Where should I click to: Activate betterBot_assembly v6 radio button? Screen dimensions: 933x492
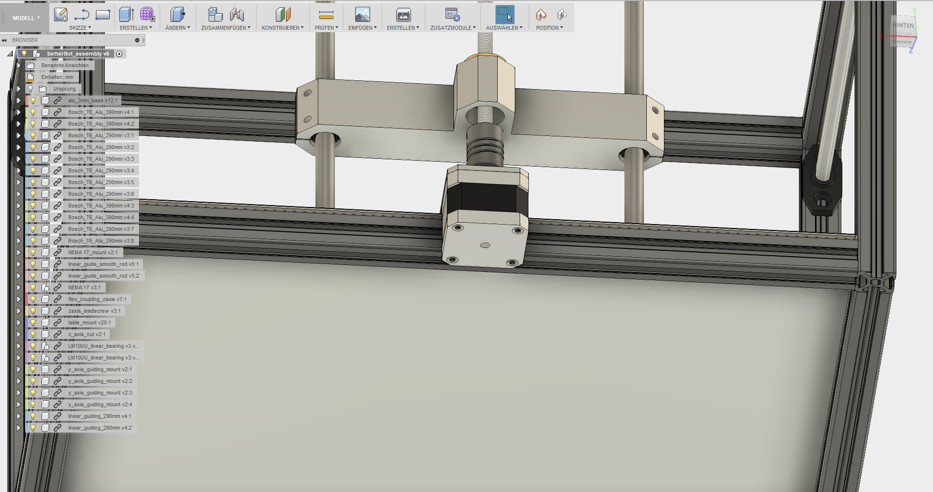click(119, 54)
